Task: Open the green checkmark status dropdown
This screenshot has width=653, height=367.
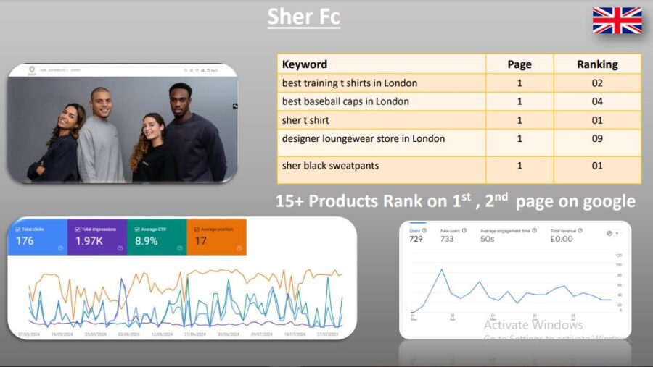Action: pyautogui.click(x=612, y=233)
